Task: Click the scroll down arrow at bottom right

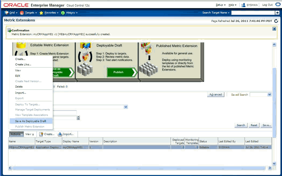Action: point(274,164)
